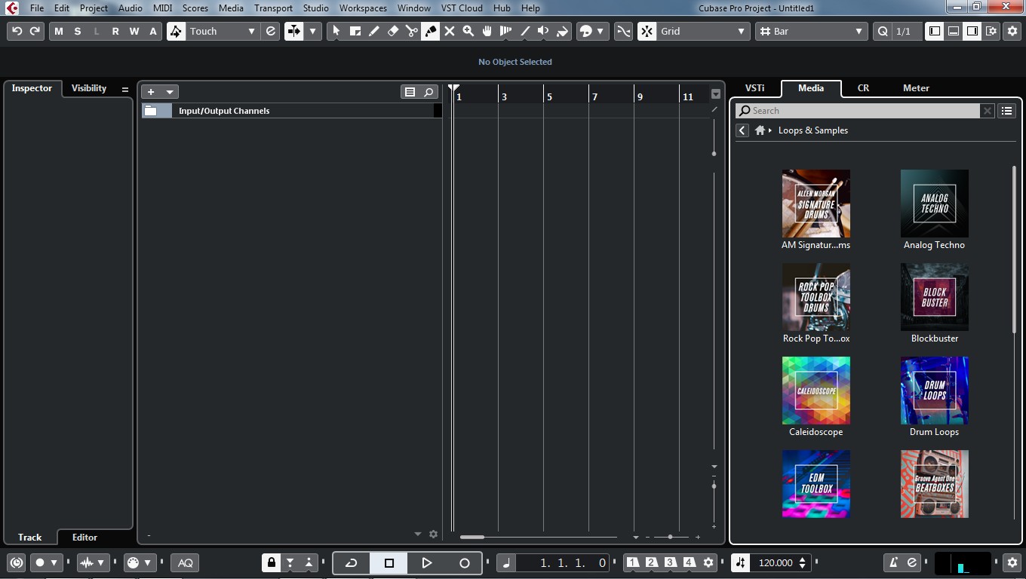The width and height of the screenshot is (1026, 579).
Task: Clear the Media search field X
Action: coord(987,111)
